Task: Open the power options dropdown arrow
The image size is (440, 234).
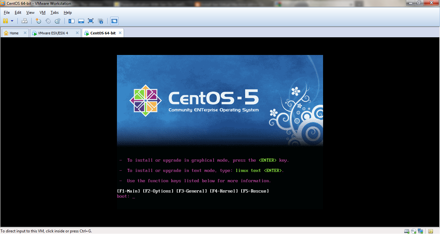Action: (x=12, y=21)
